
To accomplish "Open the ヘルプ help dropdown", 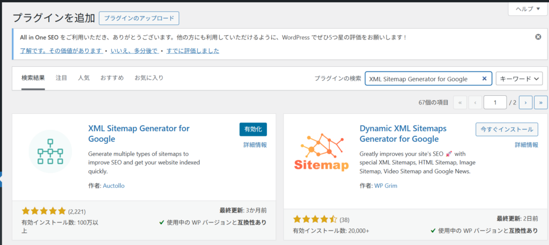I will 528,9.
